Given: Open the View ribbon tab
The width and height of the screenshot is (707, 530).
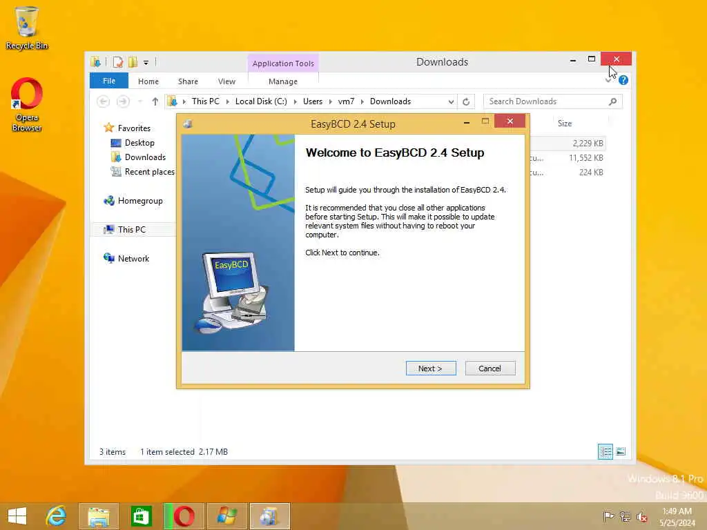Looking at the screenshot, I should [x=226, y=81].
